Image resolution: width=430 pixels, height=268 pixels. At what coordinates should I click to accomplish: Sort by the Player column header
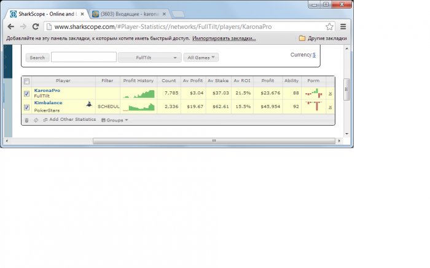coord(63,81)
